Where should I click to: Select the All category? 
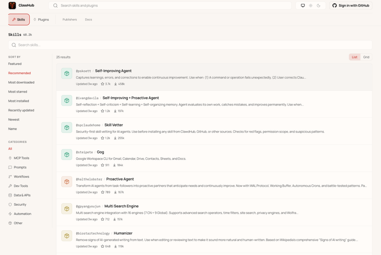coord(10,149)
